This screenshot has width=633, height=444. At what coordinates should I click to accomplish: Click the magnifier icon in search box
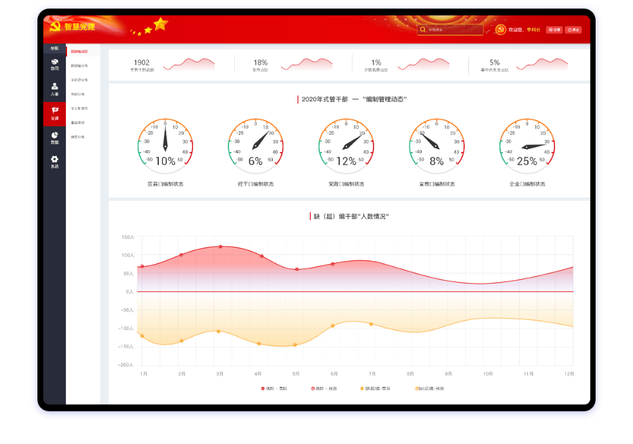tap(423, 29)
